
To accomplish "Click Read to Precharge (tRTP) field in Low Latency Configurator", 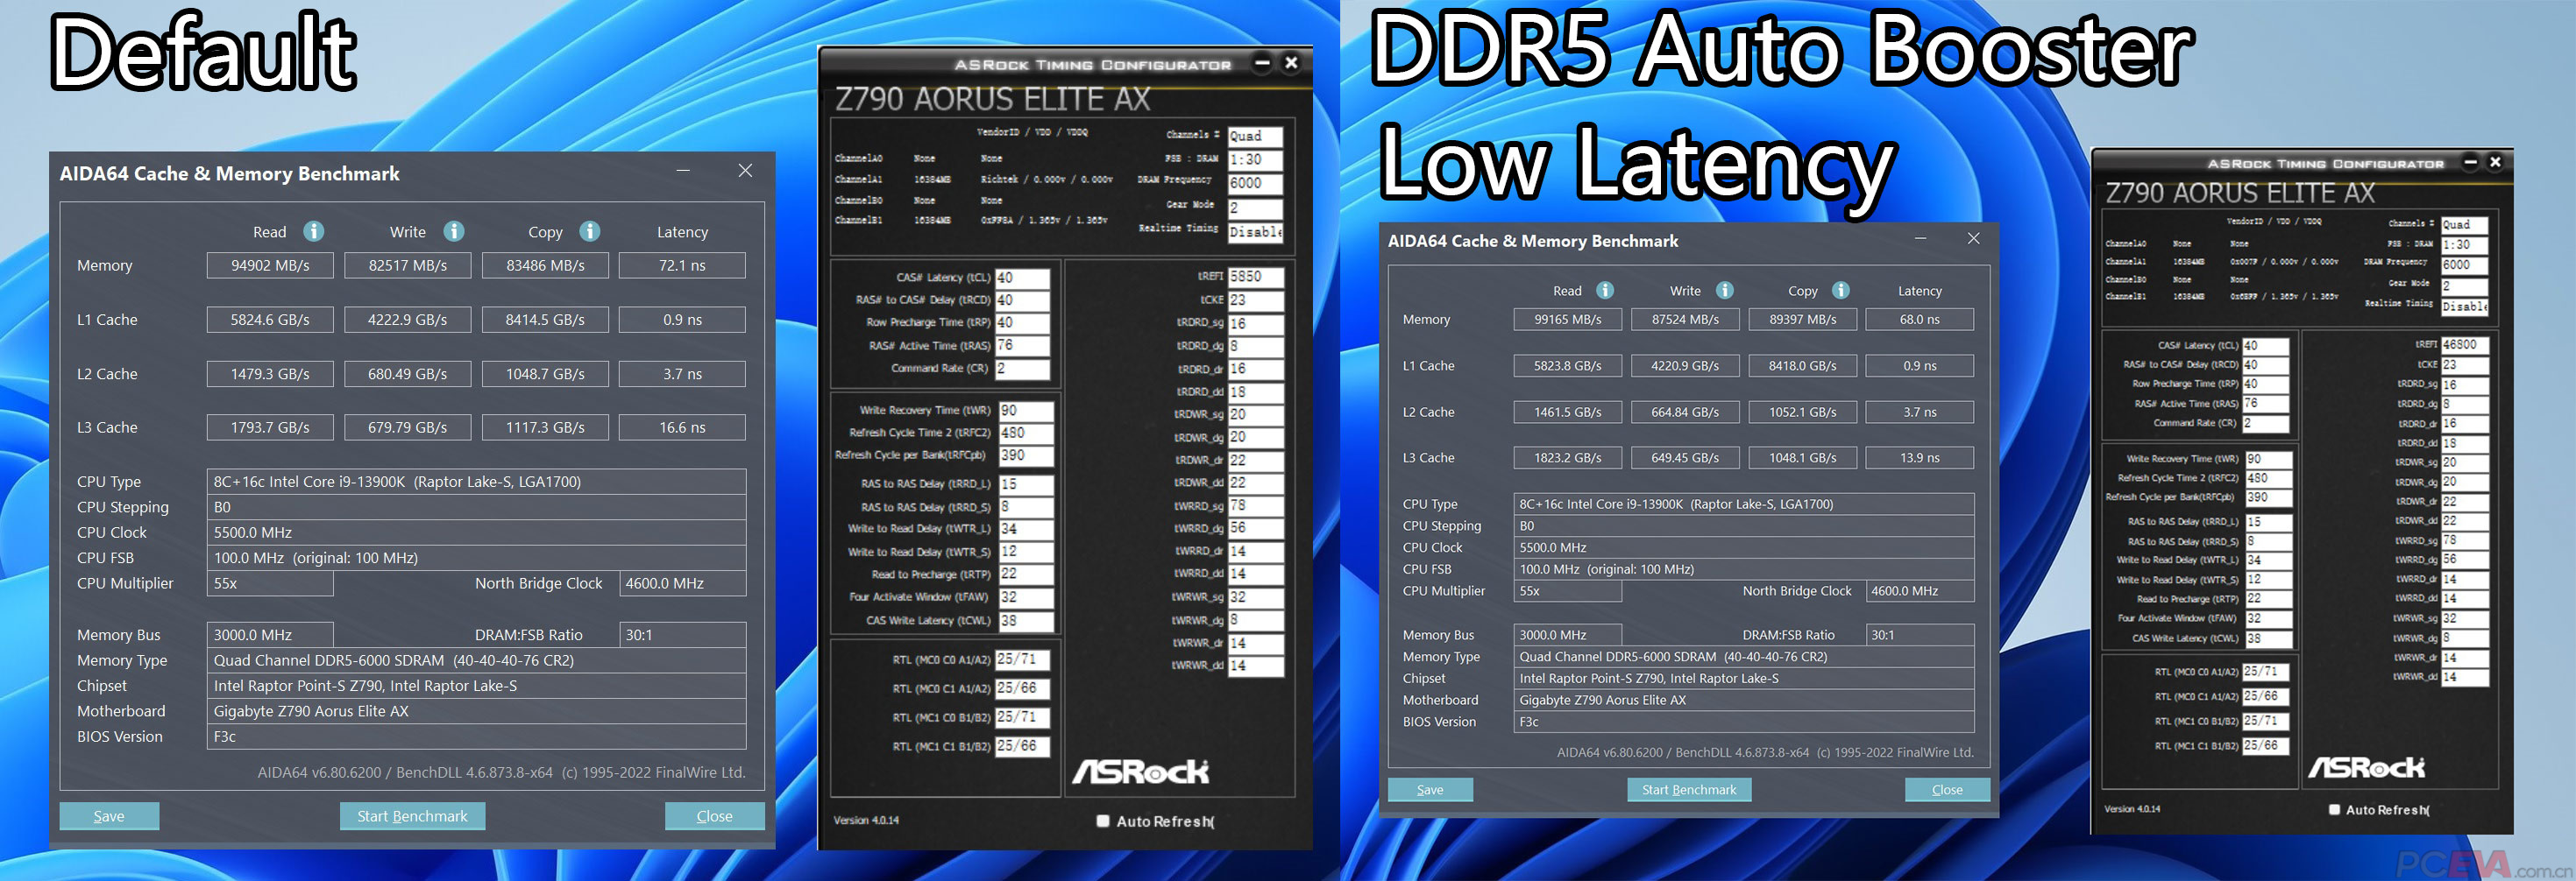I will coord(2269,599).
